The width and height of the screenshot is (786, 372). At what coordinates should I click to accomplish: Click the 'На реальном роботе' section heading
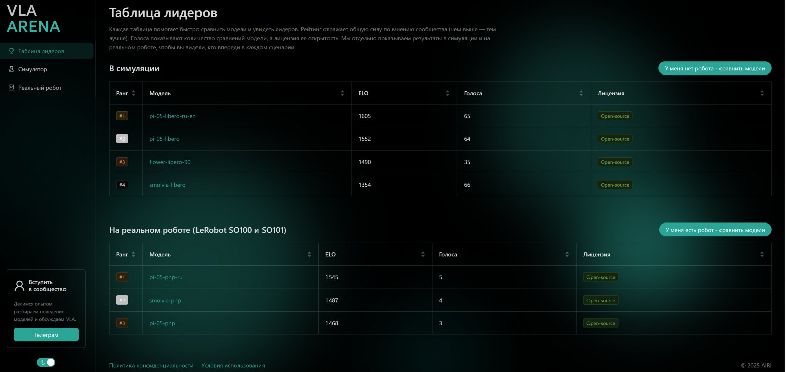(198, 230)
